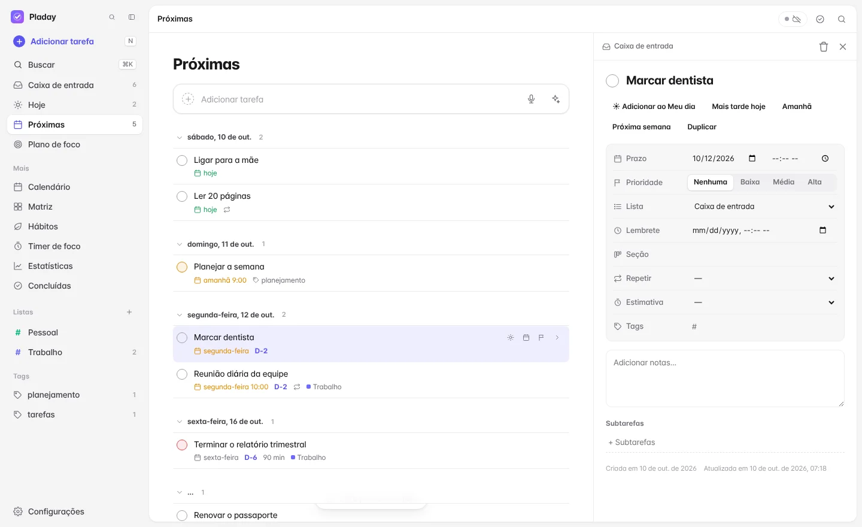Click the plus icon next to Adicionar tarefa

pyautogui.click(x=19, y=41)
